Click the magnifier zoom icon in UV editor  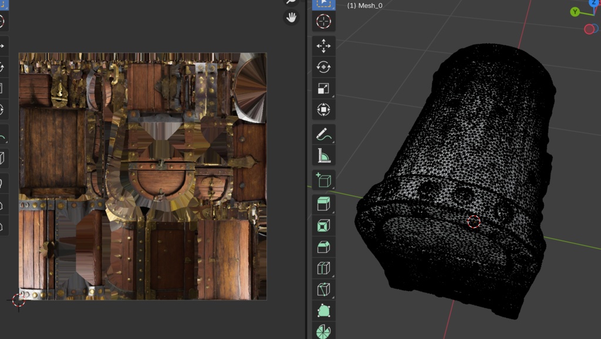pyautogui.click(x=291, y=2)
